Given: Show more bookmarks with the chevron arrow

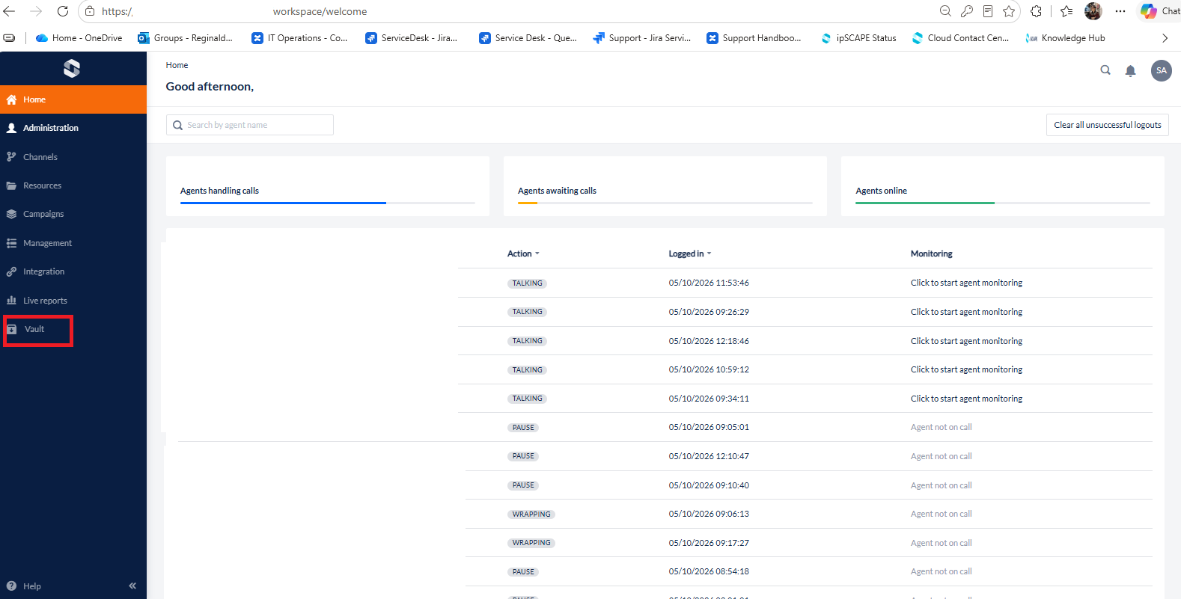Looking at the screenshot, I should 1165,38.
